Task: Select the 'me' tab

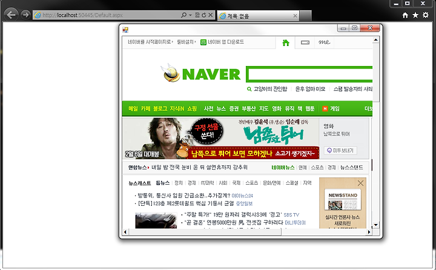Action: coord(324,42)
